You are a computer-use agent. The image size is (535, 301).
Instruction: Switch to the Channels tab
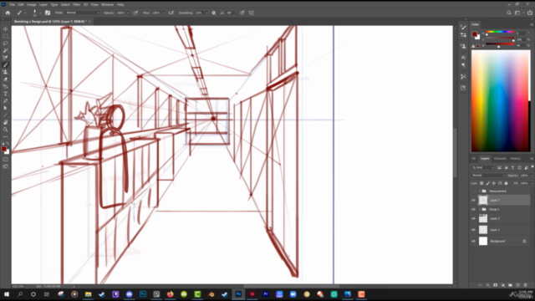[500, 158]
